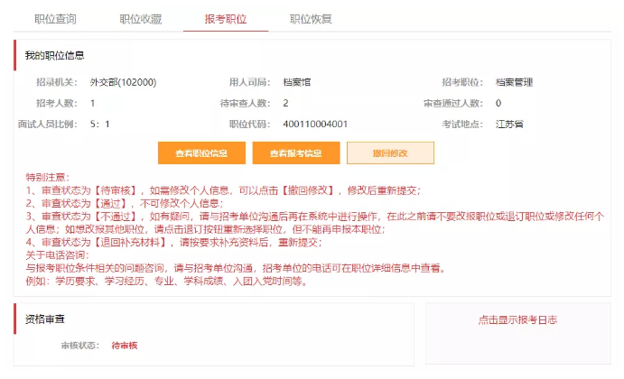Screen dimensions: 624x379
Task: Click the 档案管理 position name
Action: (515, 83)
